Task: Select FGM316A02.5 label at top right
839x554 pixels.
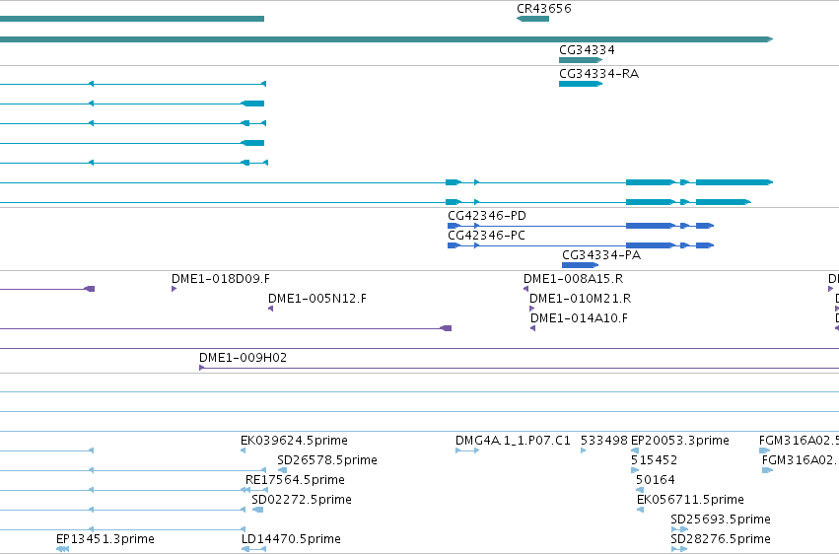Action: [x=799, y=440]
